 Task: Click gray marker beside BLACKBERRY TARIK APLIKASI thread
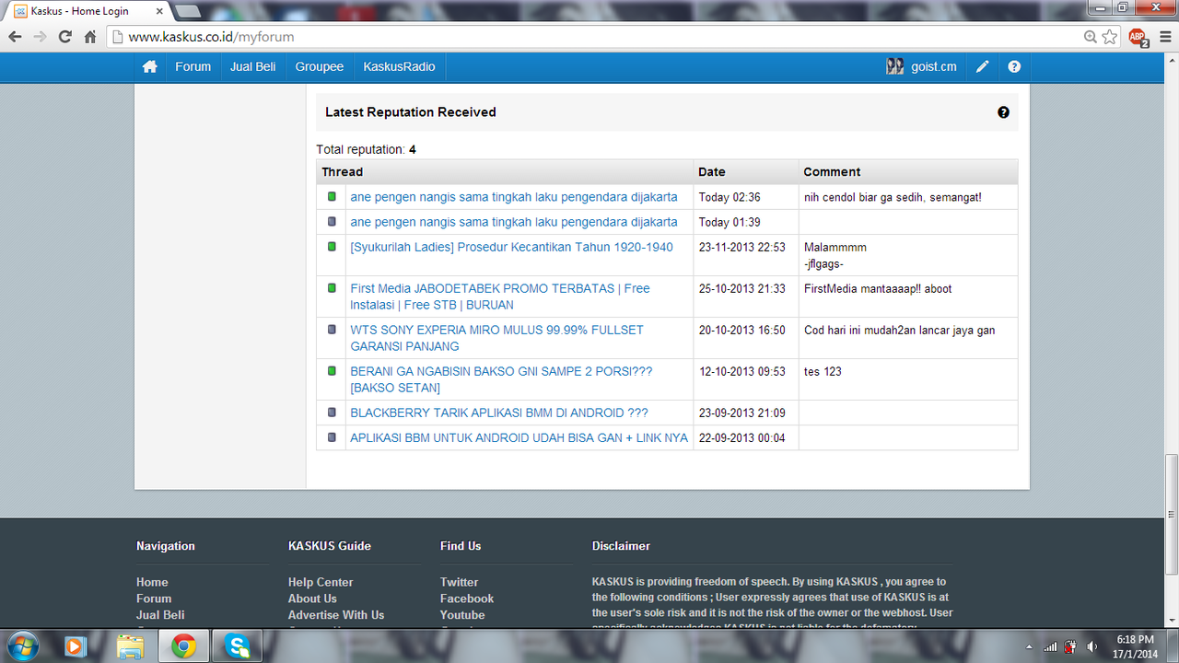coord(332,412)
